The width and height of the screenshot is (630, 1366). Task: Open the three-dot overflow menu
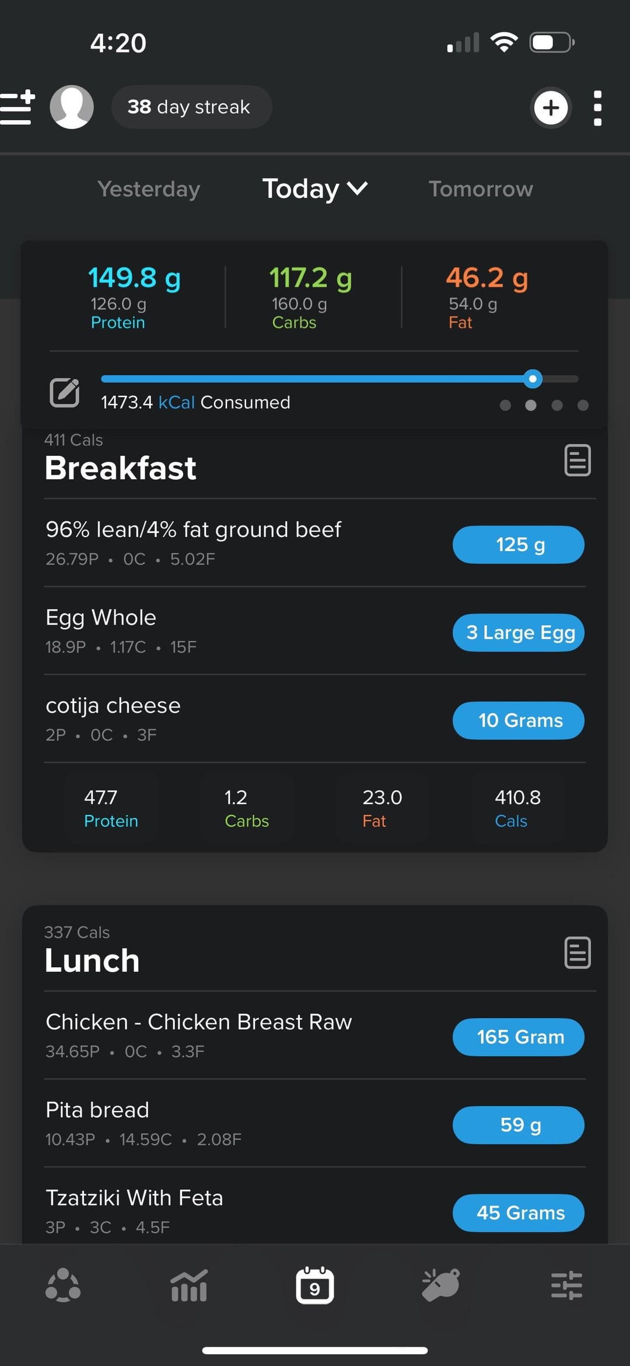tap(597, 108)
